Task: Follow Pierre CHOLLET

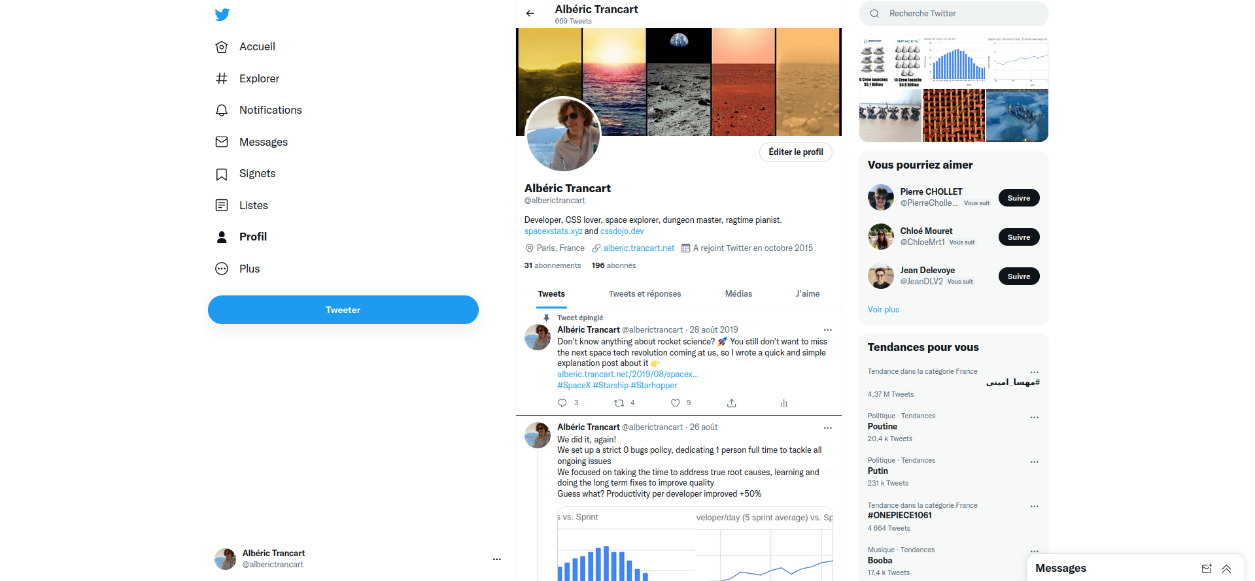Action: tap(1019, 198)
